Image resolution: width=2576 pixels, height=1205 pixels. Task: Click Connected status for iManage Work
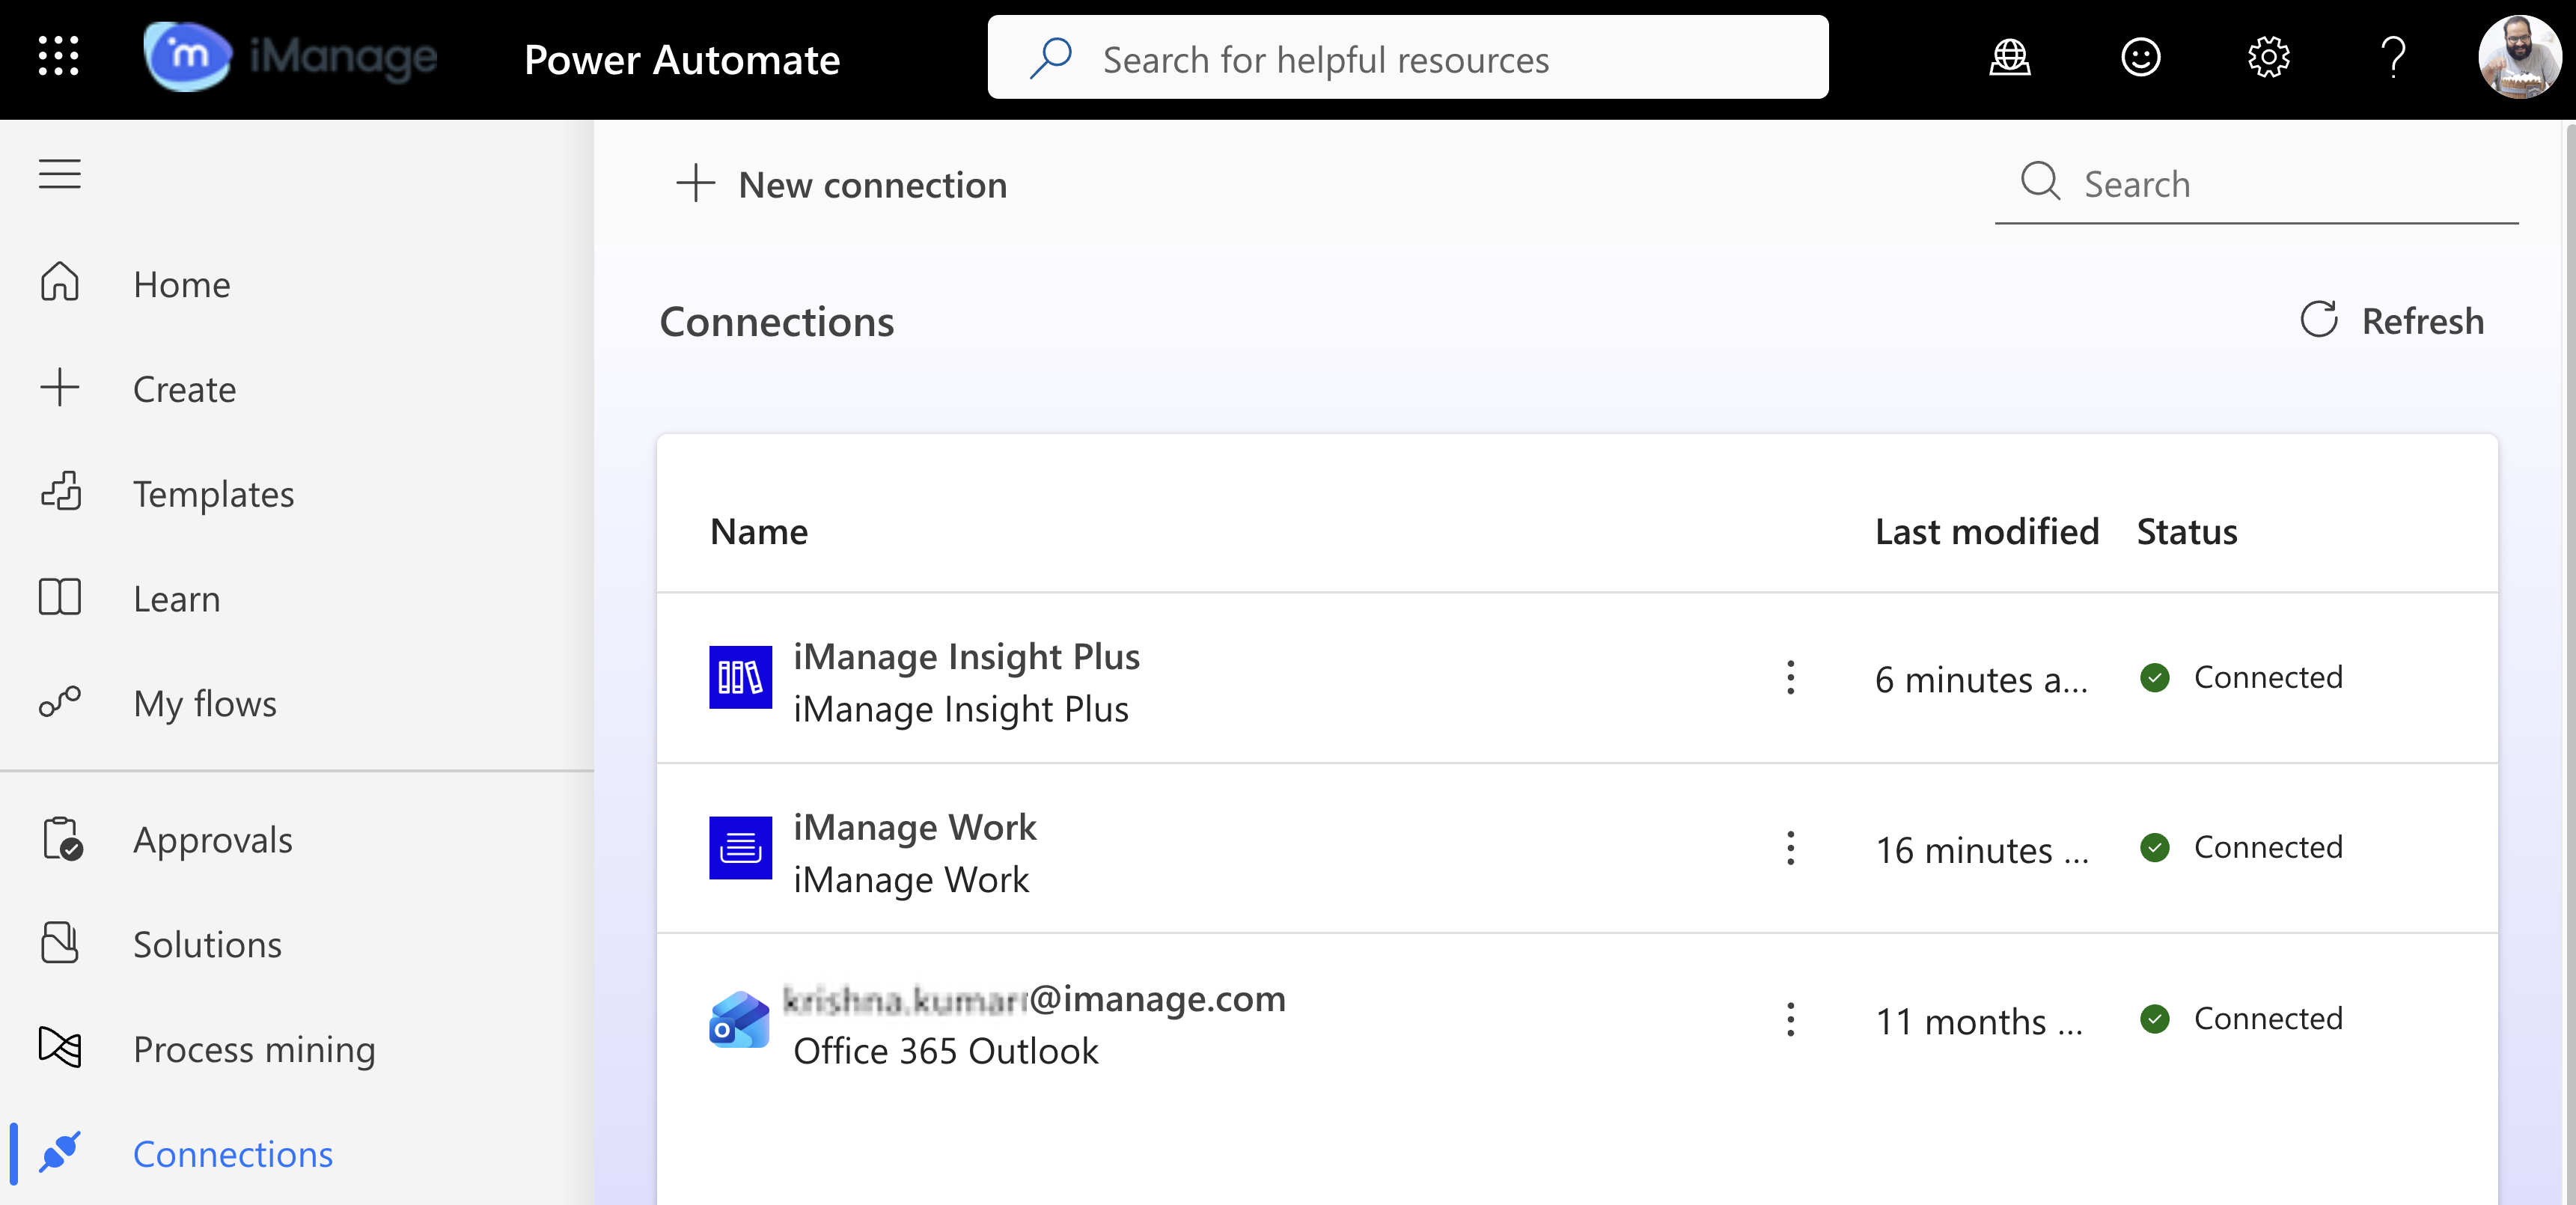[2268, 847]
